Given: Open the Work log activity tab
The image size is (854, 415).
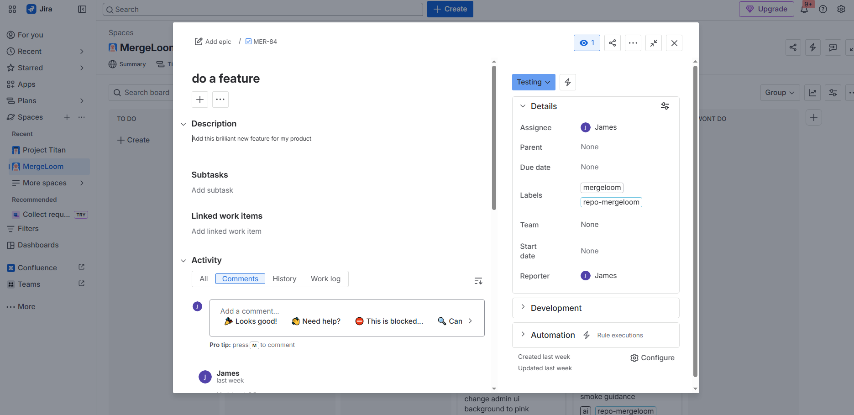Looking at the screenshot, I should coord(325,279).
